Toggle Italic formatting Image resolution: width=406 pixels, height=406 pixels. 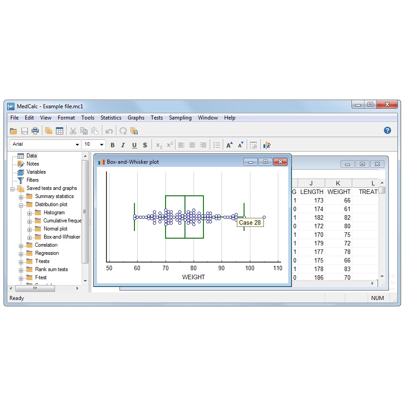point(123,145)
